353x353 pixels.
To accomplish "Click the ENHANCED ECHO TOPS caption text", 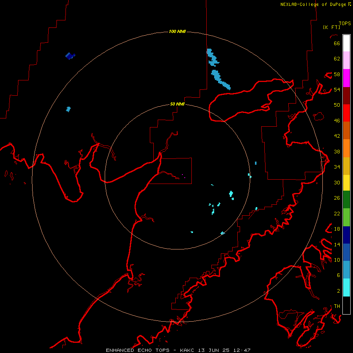I will click(138, 350).
